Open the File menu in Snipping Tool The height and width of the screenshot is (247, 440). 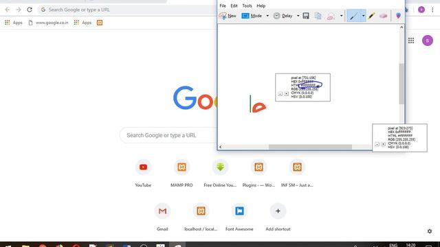[223, 5]
